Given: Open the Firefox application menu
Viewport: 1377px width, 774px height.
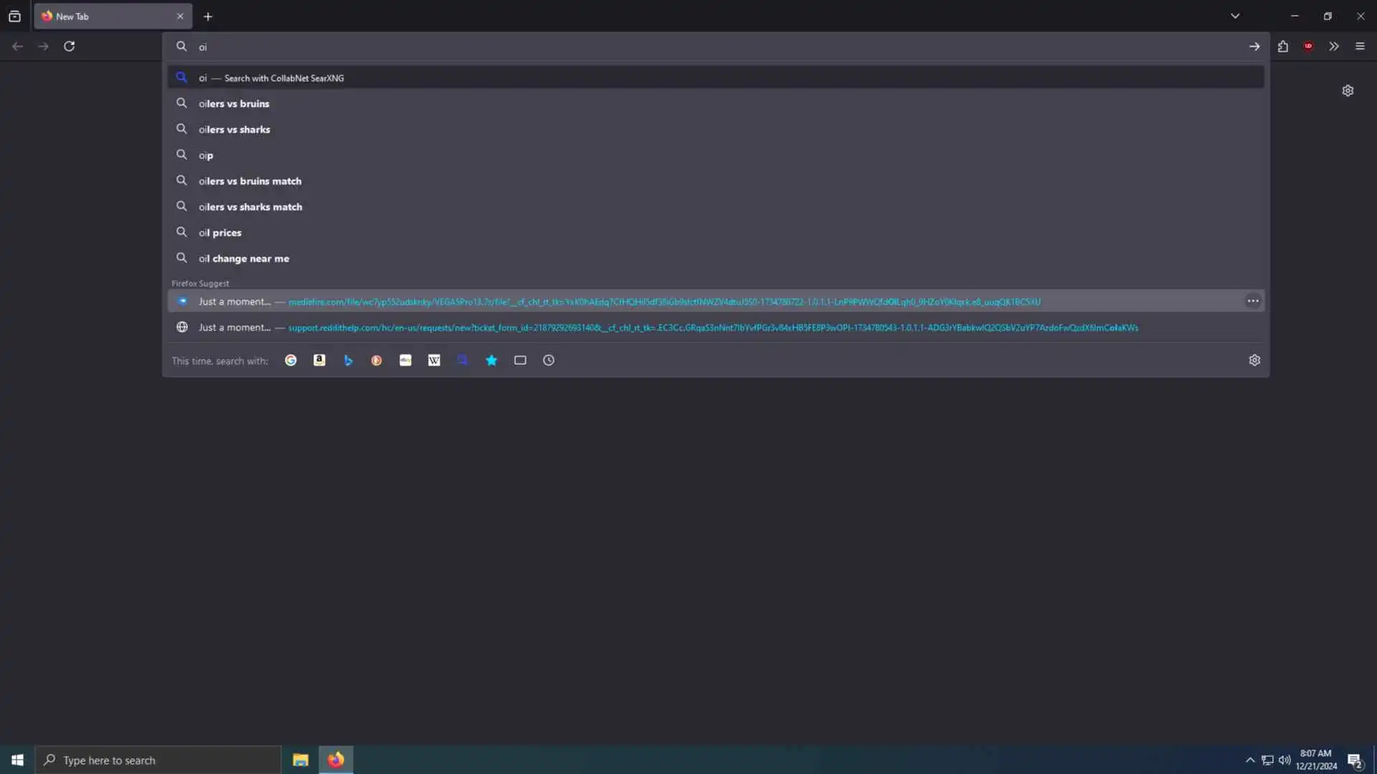Looking at the screenshot, I should [1360, 47].
